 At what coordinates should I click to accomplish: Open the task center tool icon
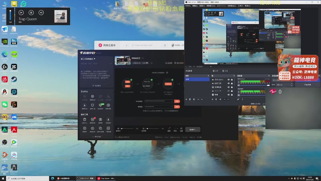click(x=85, y=120)
